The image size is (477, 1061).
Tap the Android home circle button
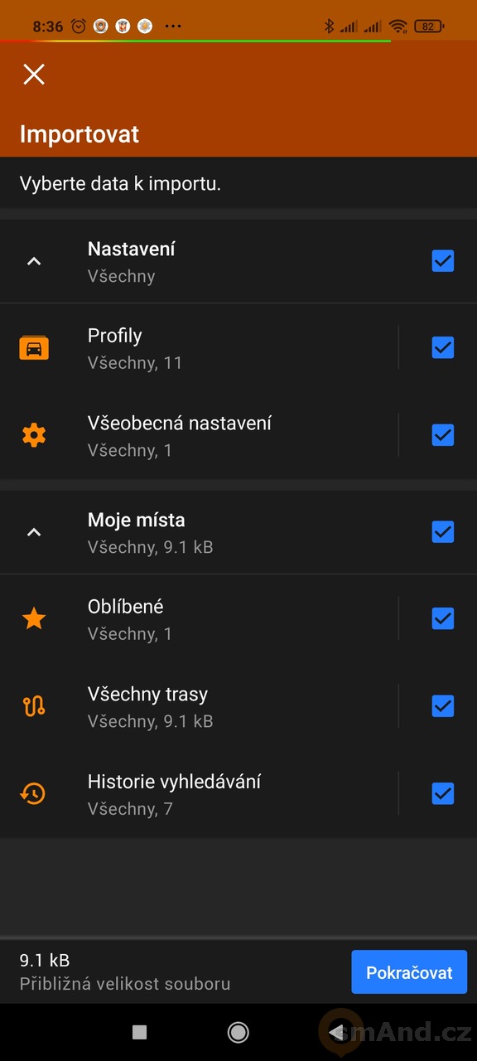[238, 1032]
